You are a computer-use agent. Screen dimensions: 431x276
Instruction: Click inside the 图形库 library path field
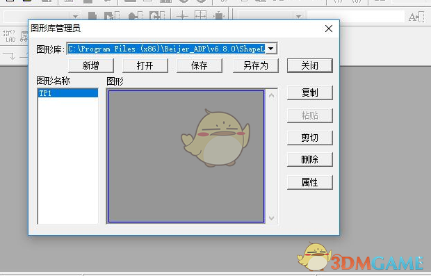[x=166, y=49]
